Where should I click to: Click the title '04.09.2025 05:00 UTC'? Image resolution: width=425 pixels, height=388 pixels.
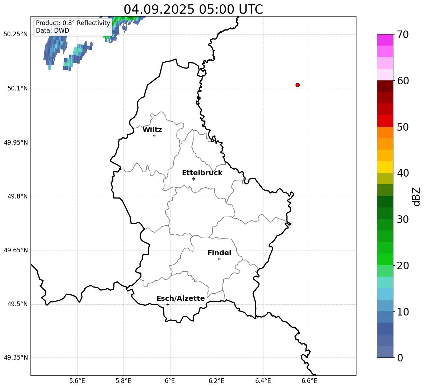(x=193, y=9)
